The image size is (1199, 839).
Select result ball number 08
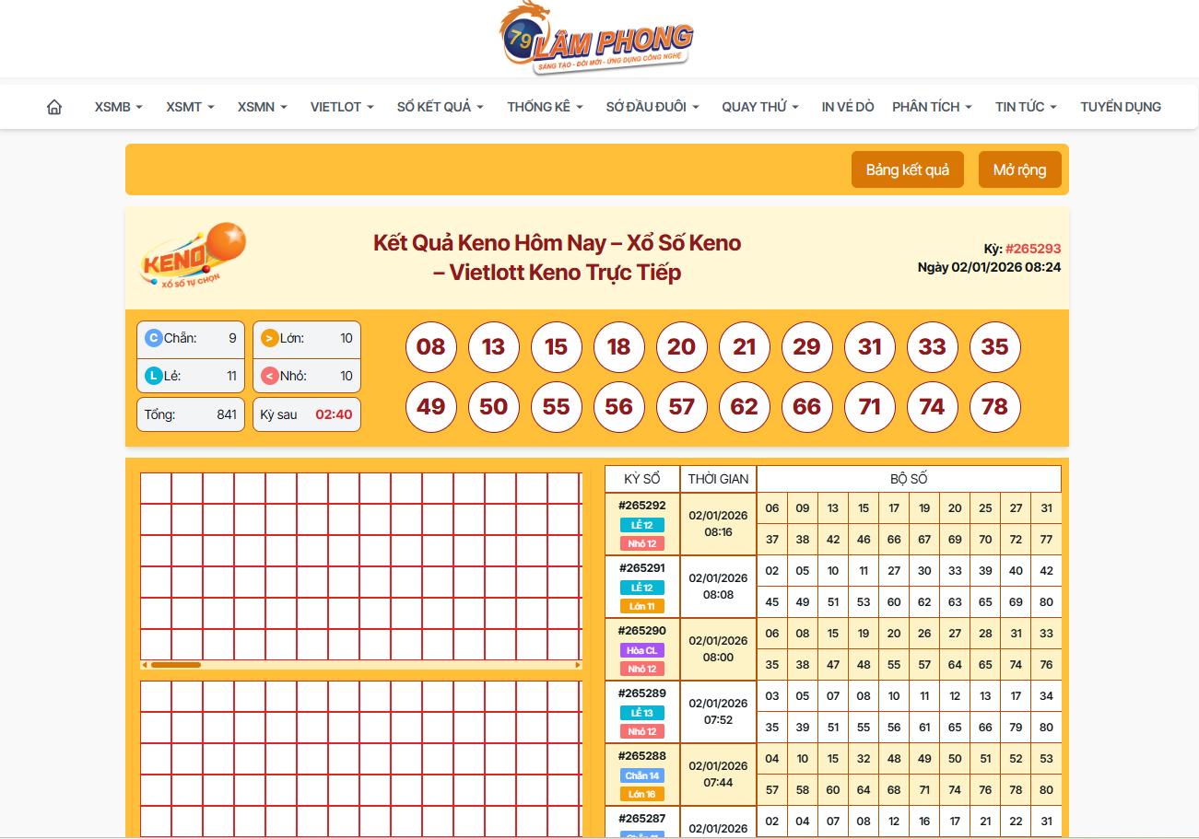coord(431,347)
